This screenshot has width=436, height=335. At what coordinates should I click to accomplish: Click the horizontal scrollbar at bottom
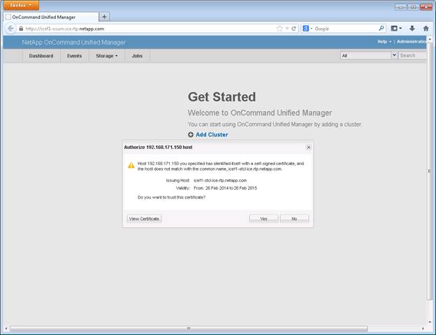[x=189, y=329]
